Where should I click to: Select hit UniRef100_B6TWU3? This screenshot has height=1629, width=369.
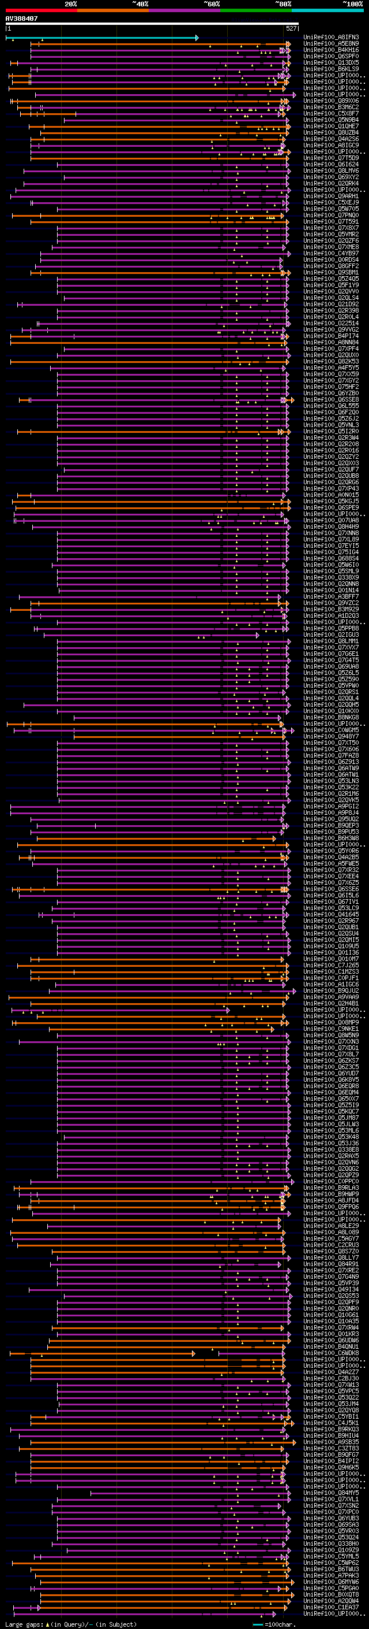click(x=331, y=1569)
